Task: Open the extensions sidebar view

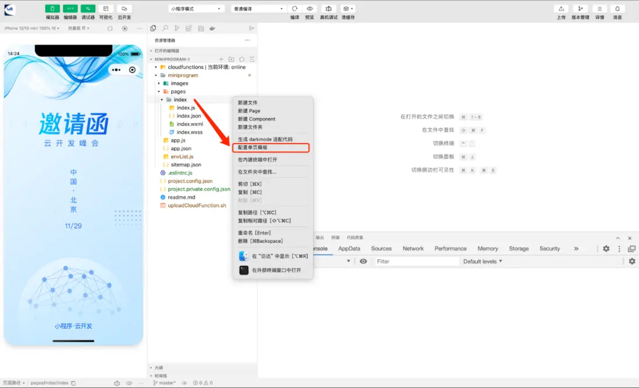Action: tap(189, 28)
